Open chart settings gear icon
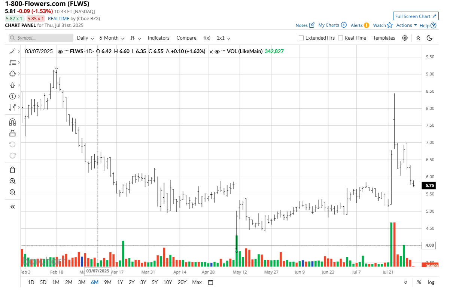 [x=405, y=38]
